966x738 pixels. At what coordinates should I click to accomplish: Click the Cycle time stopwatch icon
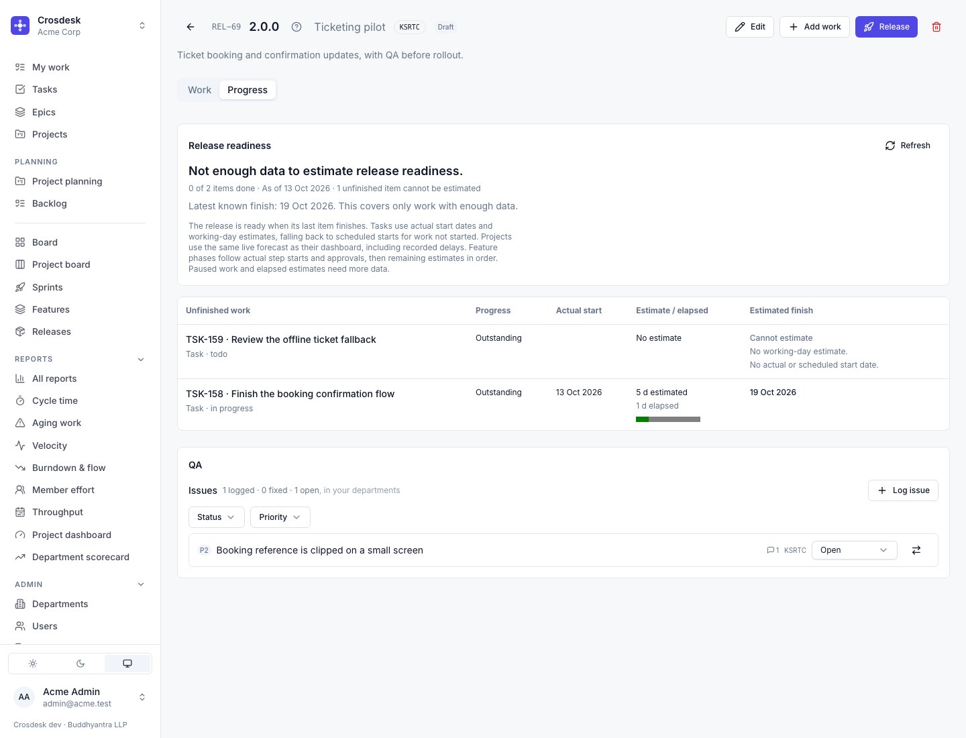pos(20,401)
